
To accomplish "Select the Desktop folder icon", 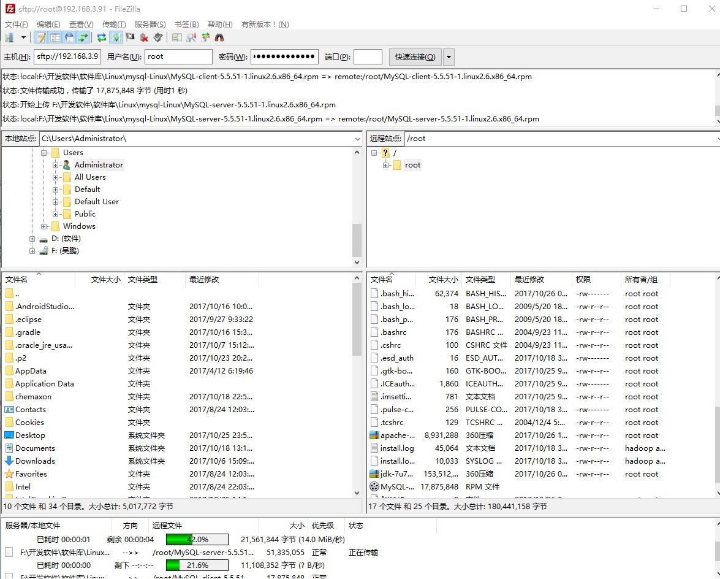I will pos(9,435).
